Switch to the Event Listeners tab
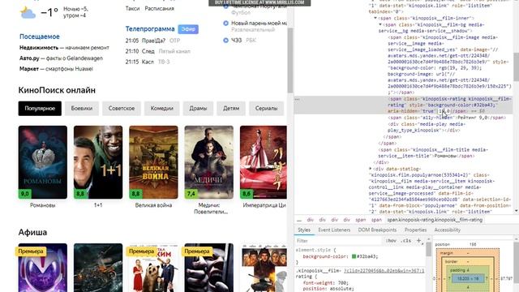The height and width of the screenshot is (292, 519). coord(334,230)
